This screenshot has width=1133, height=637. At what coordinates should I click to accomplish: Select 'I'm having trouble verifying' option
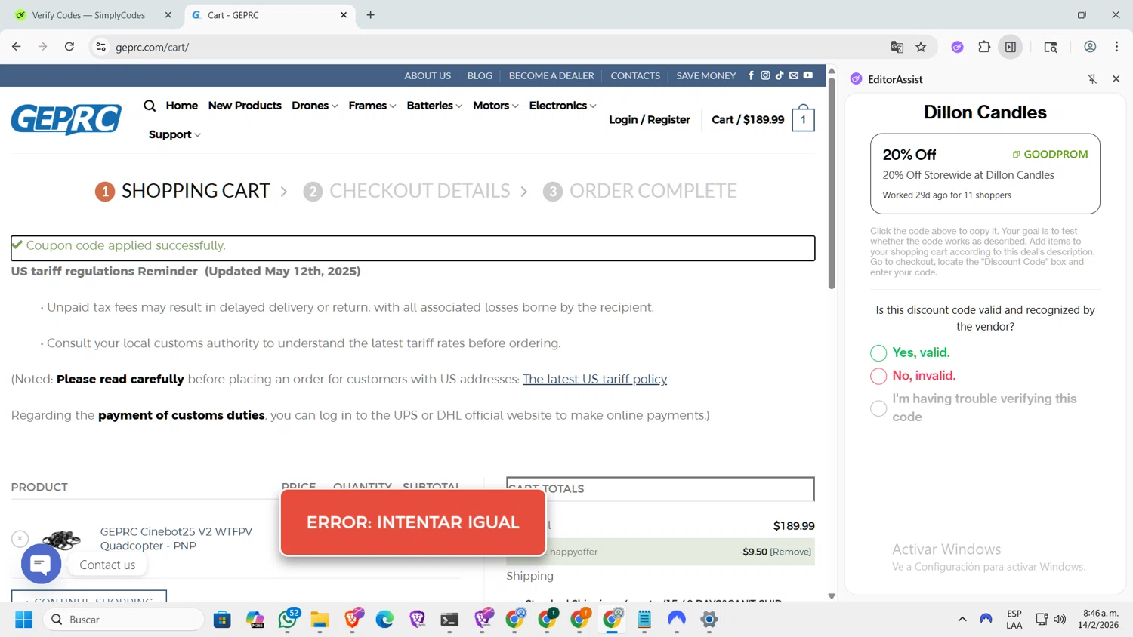coord(878,408)
